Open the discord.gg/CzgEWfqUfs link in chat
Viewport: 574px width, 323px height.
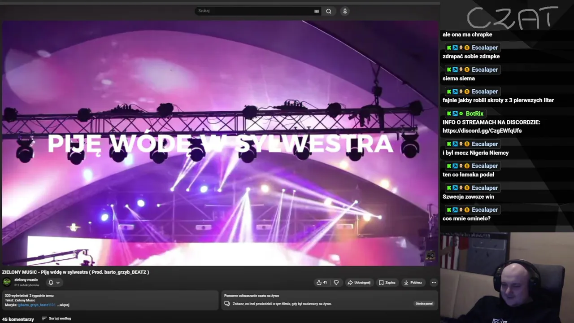[482, 131]
